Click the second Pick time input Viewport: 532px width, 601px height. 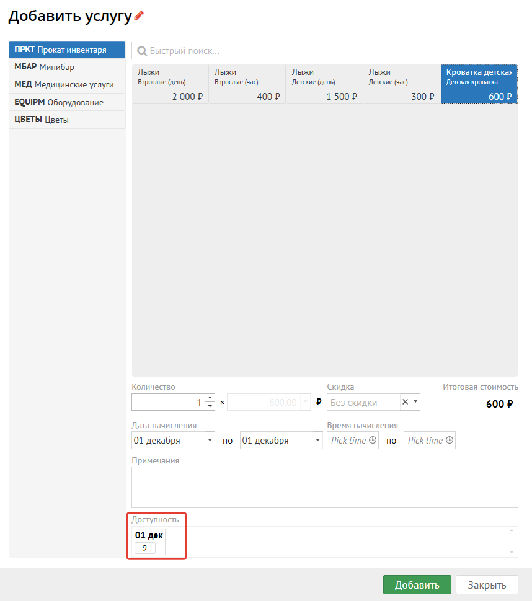pyautogui.click(x=430, y=440)
